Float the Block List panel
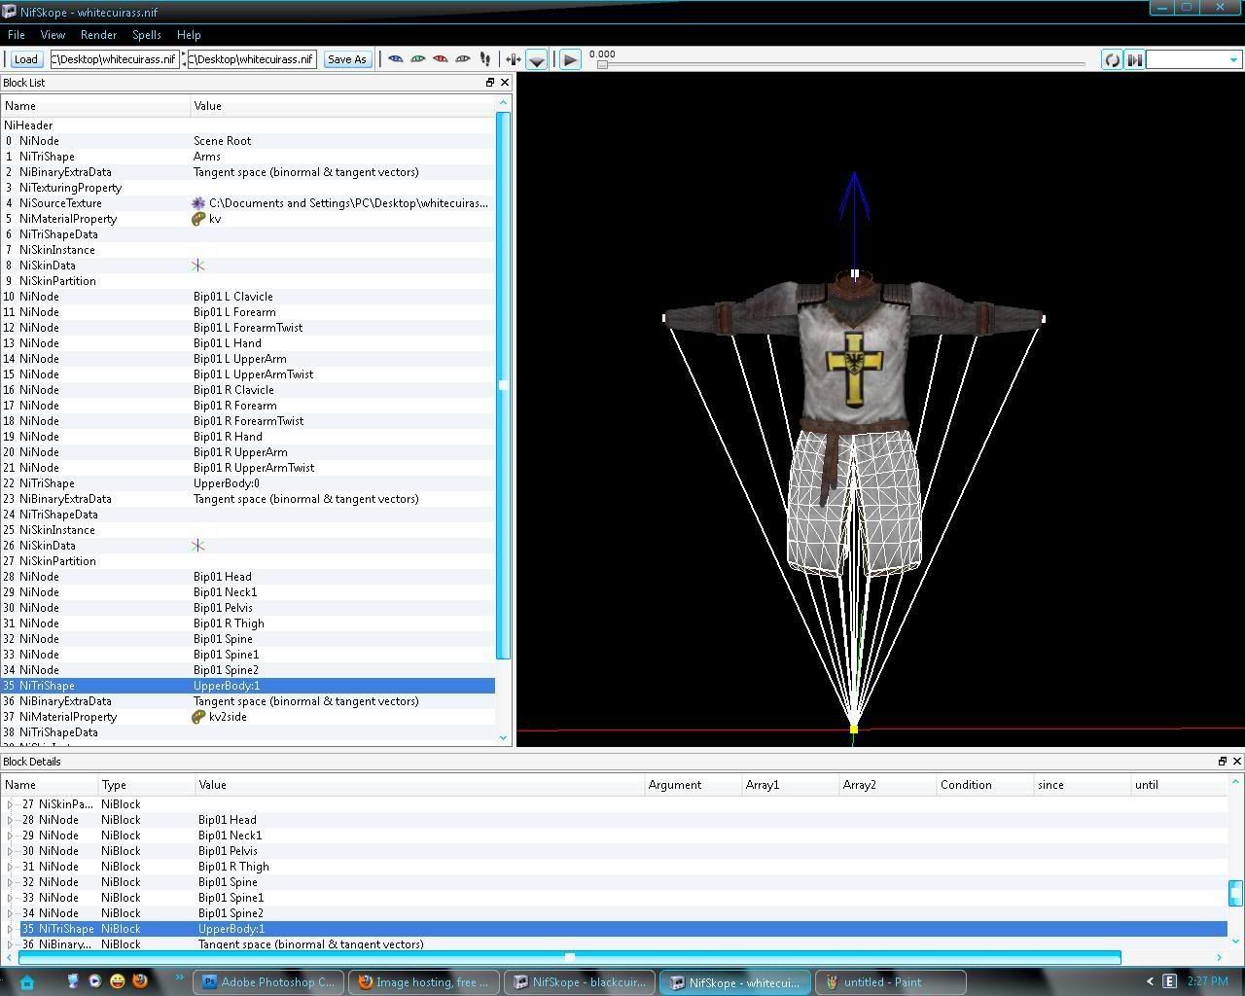This screenshot has height=996, width=1245. tap(490, 83)
